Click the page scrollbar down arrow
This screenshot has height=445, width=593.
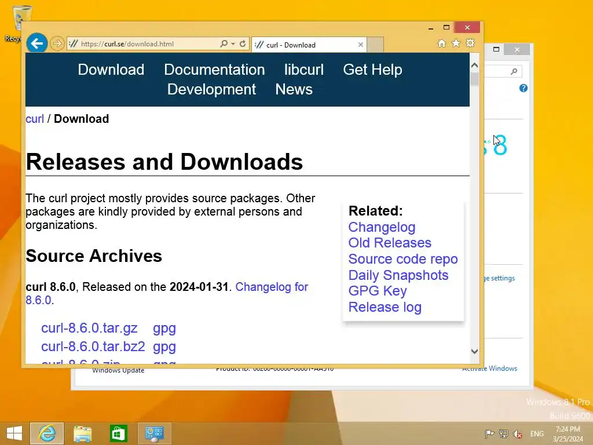pos(475,351)
